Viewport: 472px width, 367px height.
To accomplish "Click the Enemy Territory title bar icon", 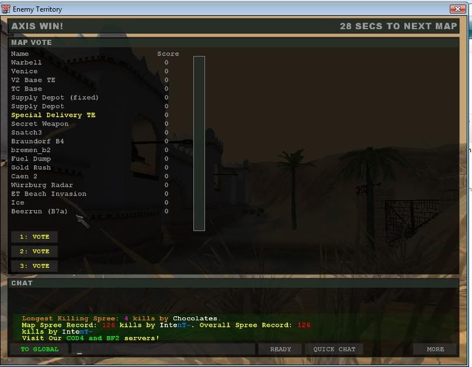I will coord(6,9).
